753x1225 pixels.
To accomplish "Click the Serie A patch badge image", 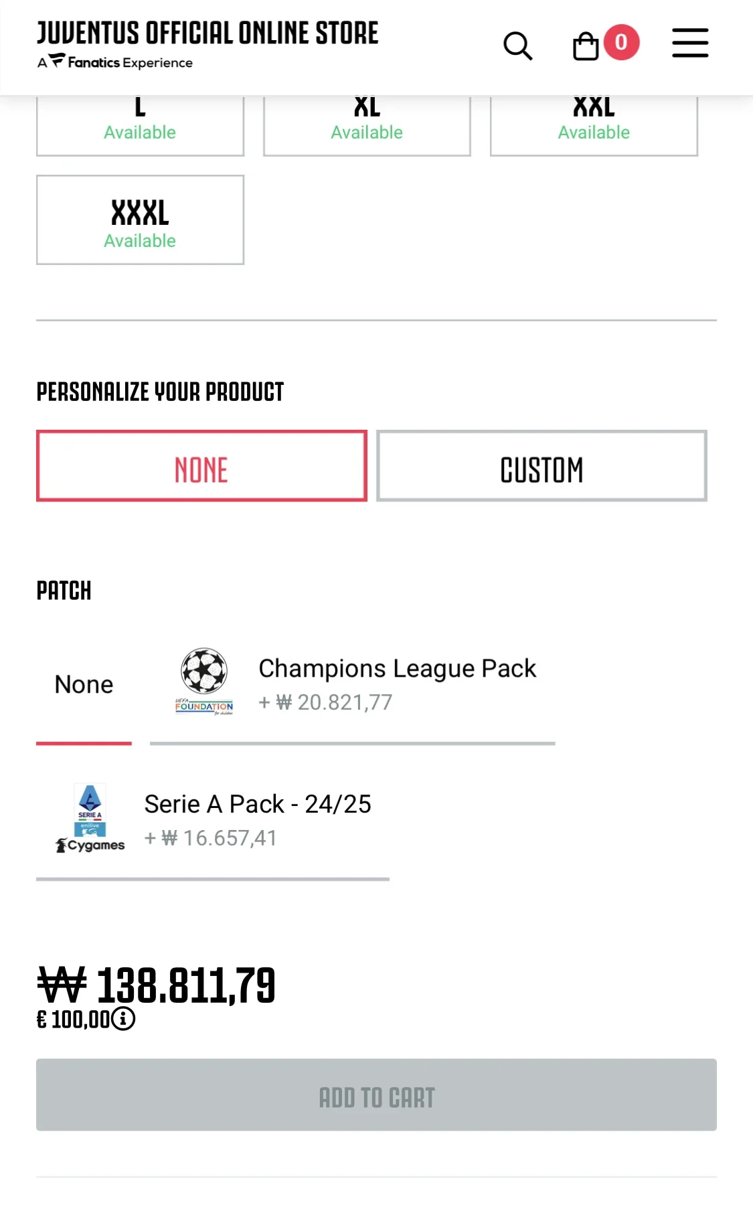I will [90, 817].
